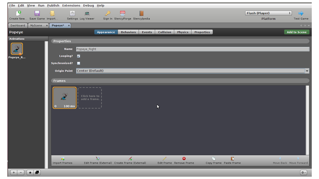Image resolution: width=319 pixels, height=179 pixels.
Task: Click the Test Game arrow icon
Action: pyautogui.click(x=301, y=13)
